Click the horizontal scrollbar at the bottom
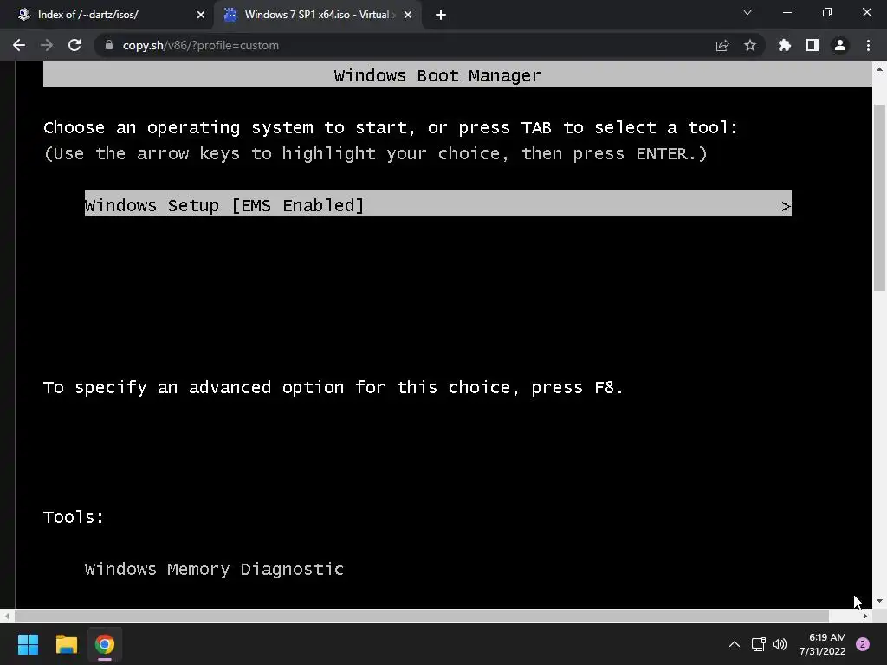The width and height of the screenshot is (887, 665). coord(422,616)
